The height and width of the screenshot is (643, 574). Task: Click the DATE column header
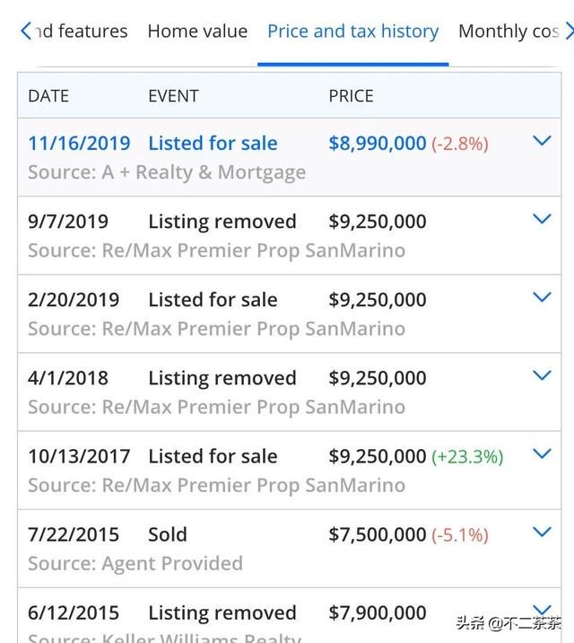pyautogui.click(x=48, y=96)
